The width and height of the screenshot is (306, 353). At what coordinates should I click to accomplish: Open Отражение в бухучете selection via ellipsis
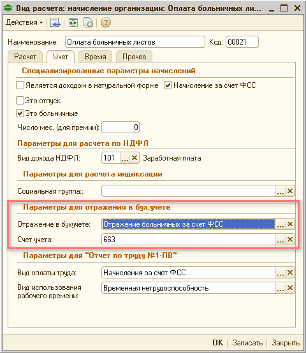[x=280, y=224]
